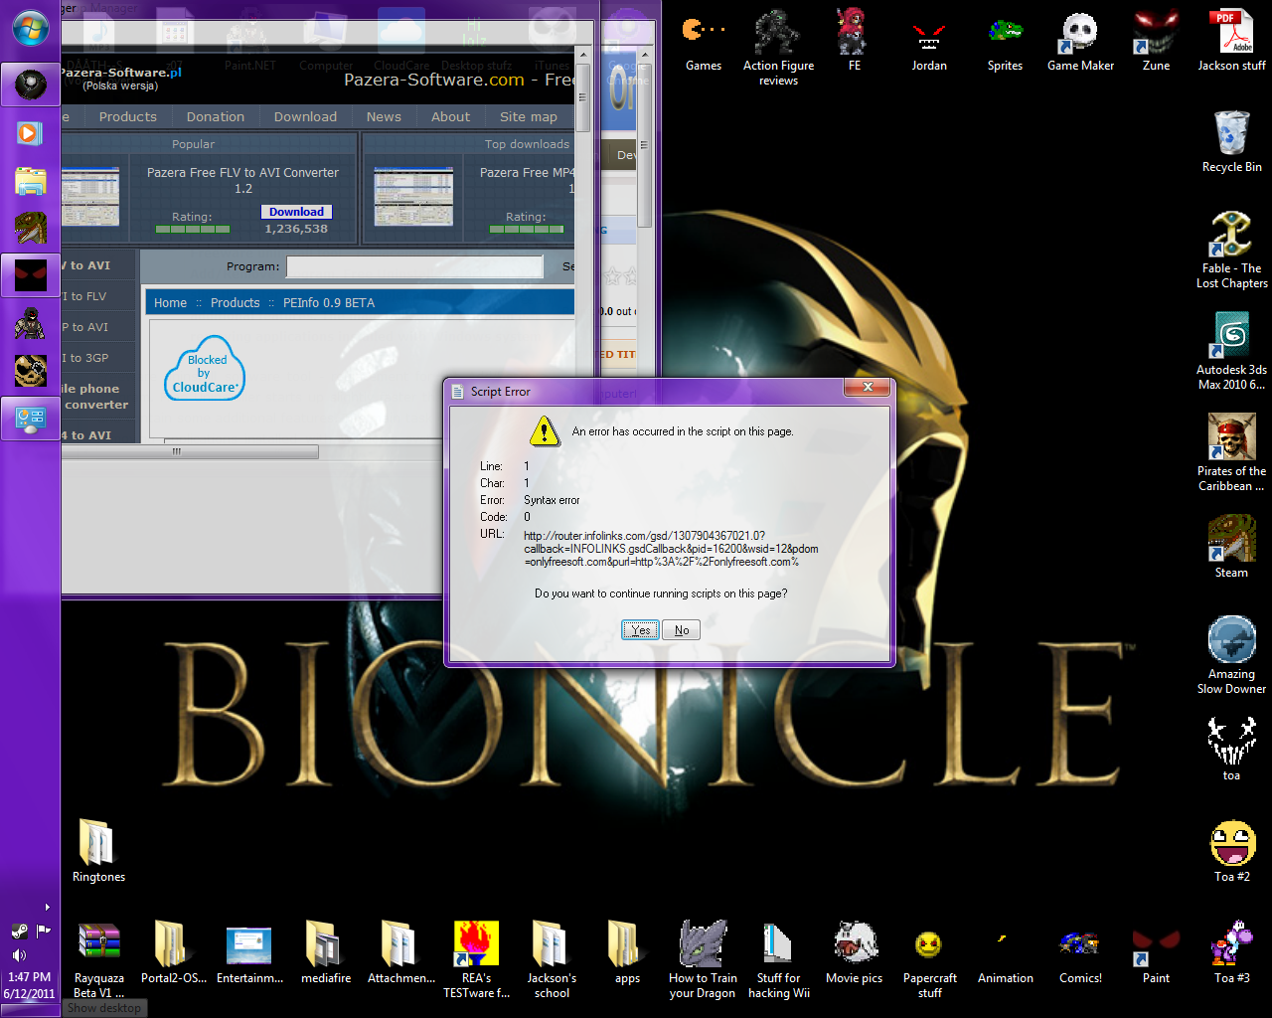Open the mediafire folder
The width and height of the screenshot is (1272, 1018).
325,953
